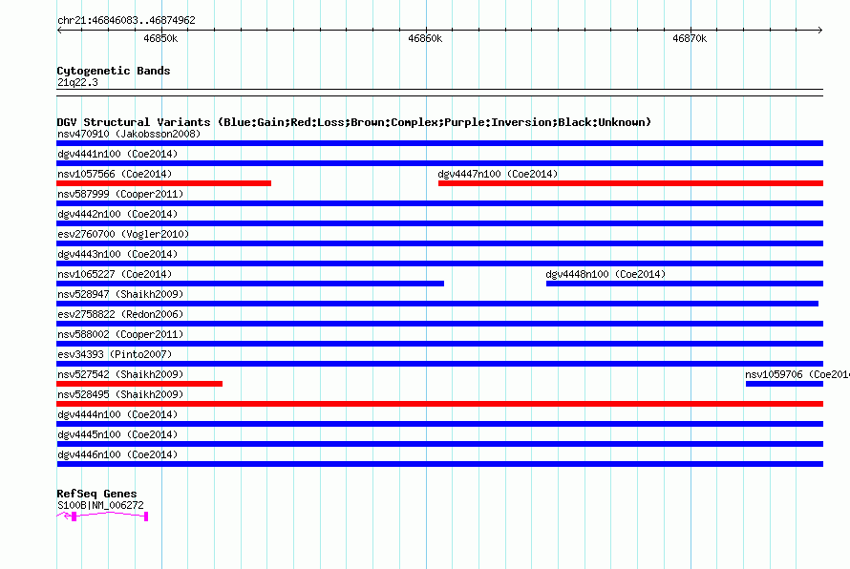Select the long red bar under nsv528495

pos(439,404)
